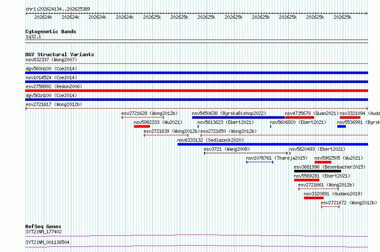Screen dimensions: 380x252
Task: Click the nsv5982505 (Wu2021) red bar
Action: coord(323,162)
